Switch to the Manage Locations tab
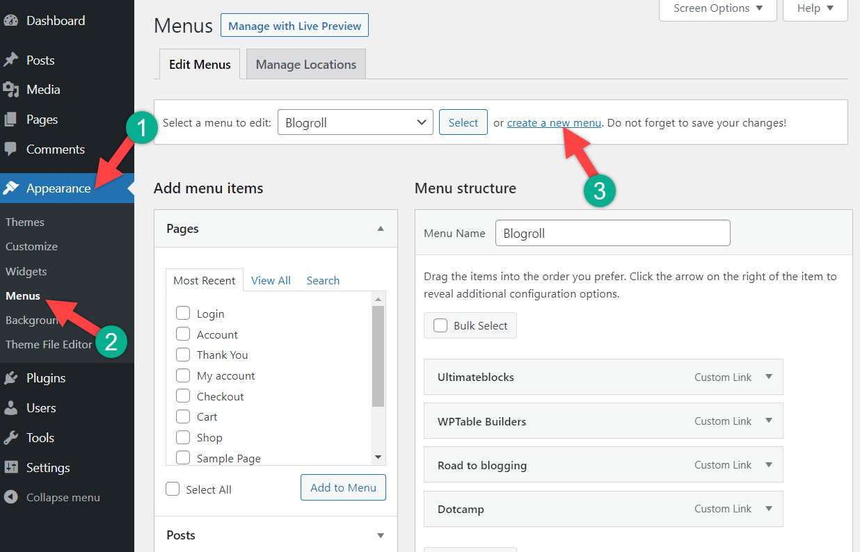 click(305, 65)
